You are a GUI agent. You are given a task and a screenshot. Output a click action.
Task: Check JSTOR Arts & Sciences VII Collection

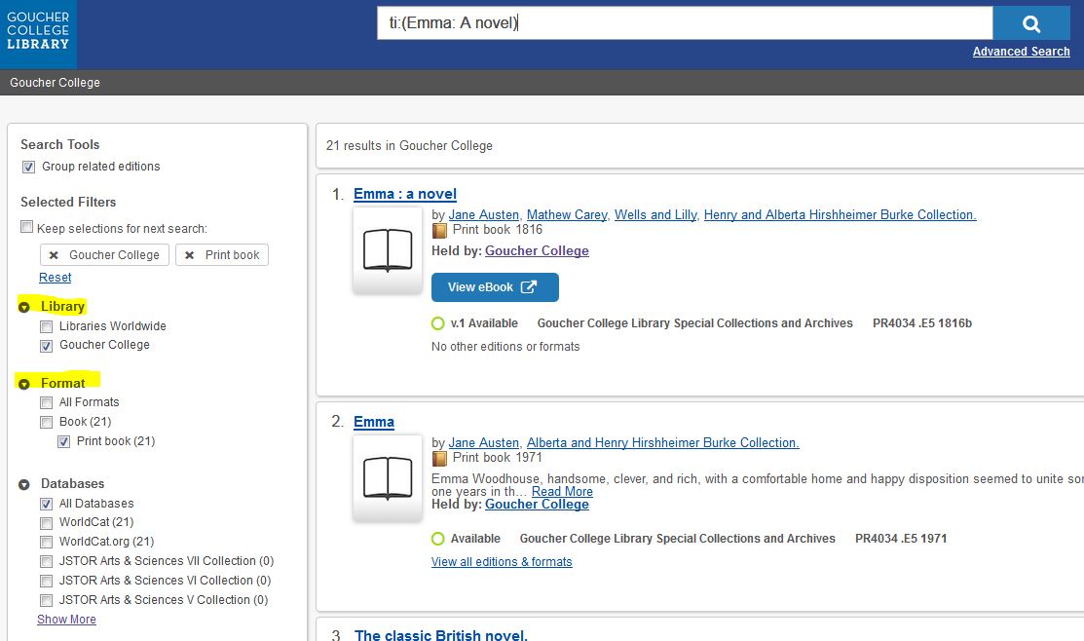tap(47, 561)
